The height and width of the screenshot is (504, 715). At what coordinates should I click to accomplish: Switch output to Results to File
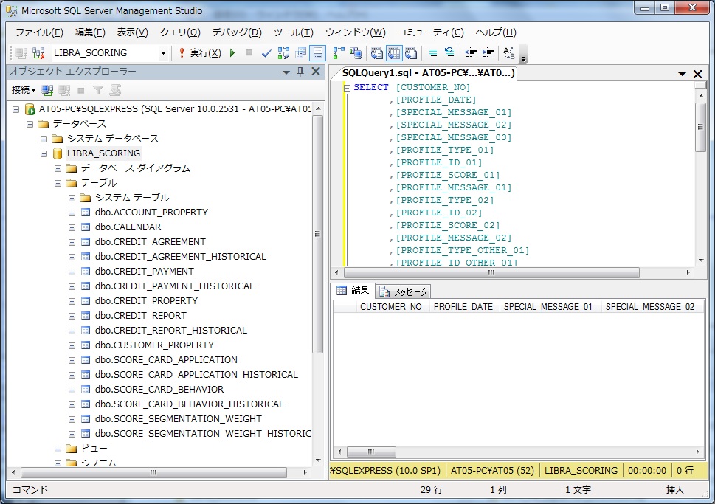click(411, 53)
